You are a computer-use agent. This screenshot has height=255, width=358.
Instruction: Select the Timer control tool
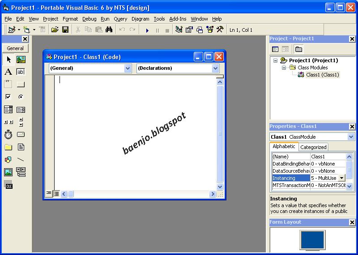click(x=9, y=135)
